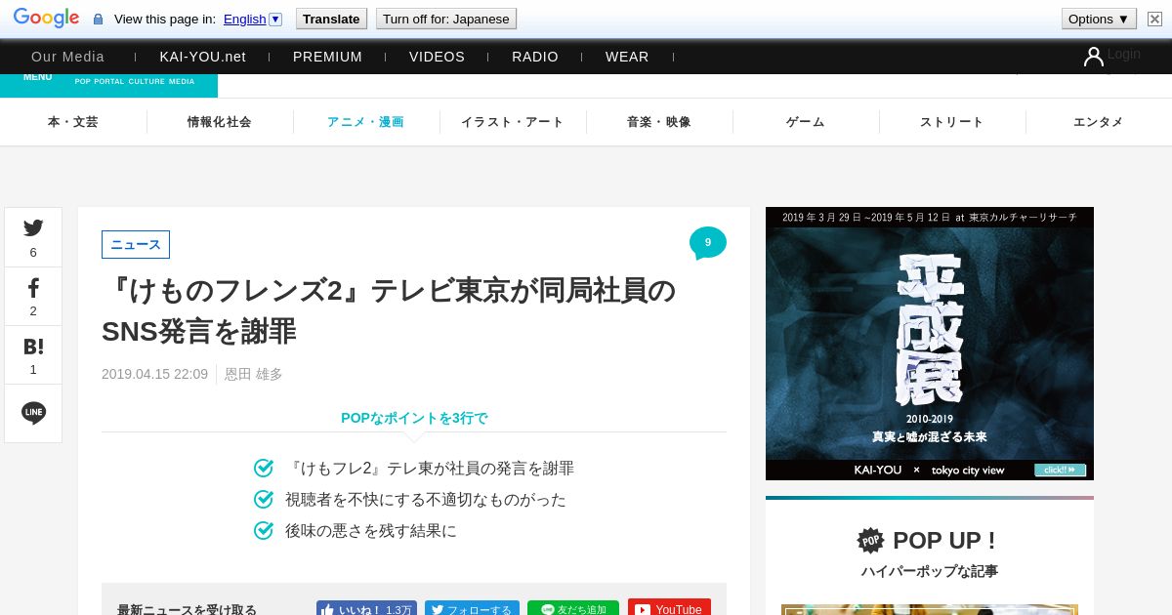Select the イラスト・アート category tab
This screenshot has width=1172, height=615.
pyautogui.click(x=513, y=122)
